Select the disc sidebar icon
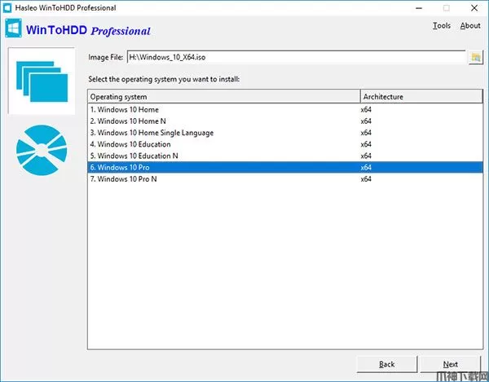The width and height of the screenshot is (489, 382). point(42,150)
